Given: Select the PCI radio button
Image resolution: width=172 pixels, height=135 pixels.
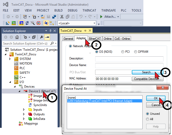Looking at the screenshot, I should [x=123, y=52].
